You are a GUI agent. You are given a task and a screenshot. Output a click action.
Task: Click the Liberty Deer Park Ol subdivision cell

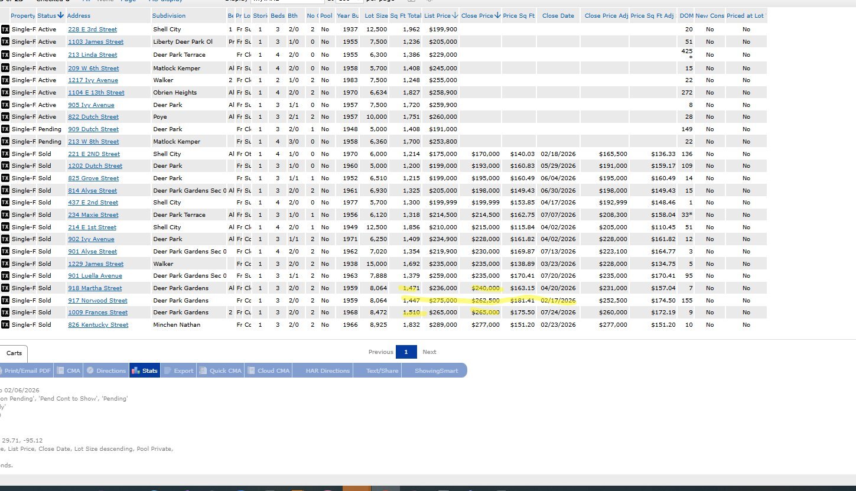(183, 41)
